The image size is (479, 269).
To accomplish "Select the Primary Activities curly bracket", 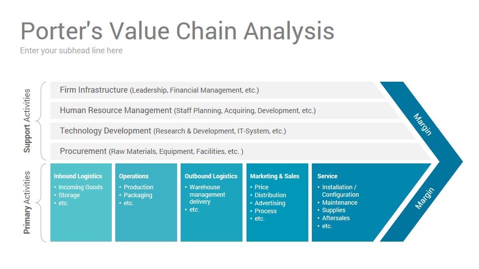I will click(x=41, y=203).
